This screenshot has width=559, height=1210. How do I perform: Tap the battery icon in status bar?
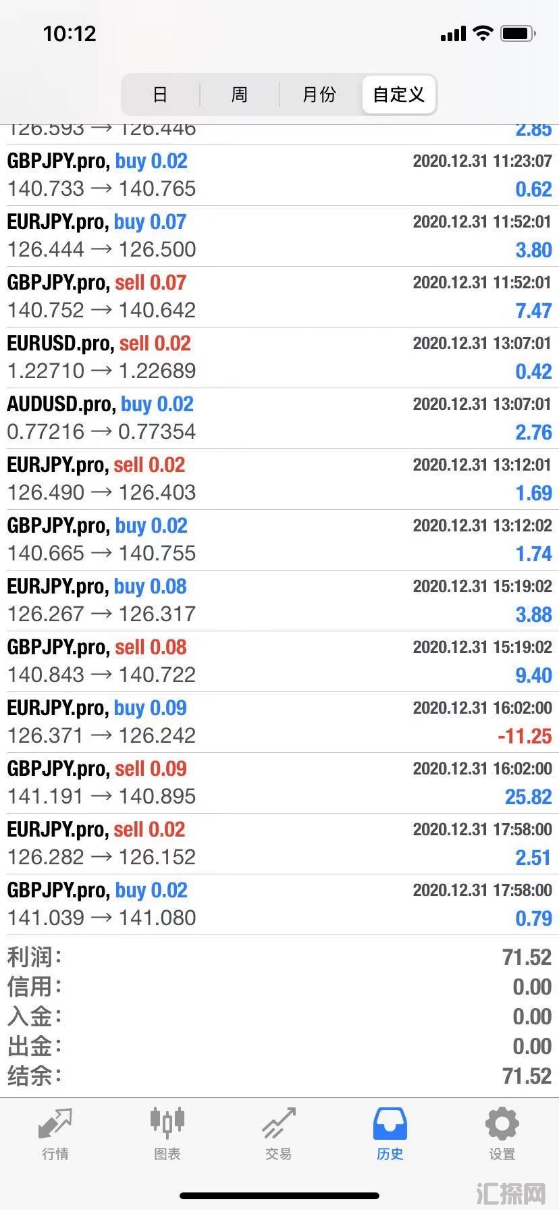tap(518, 33)
